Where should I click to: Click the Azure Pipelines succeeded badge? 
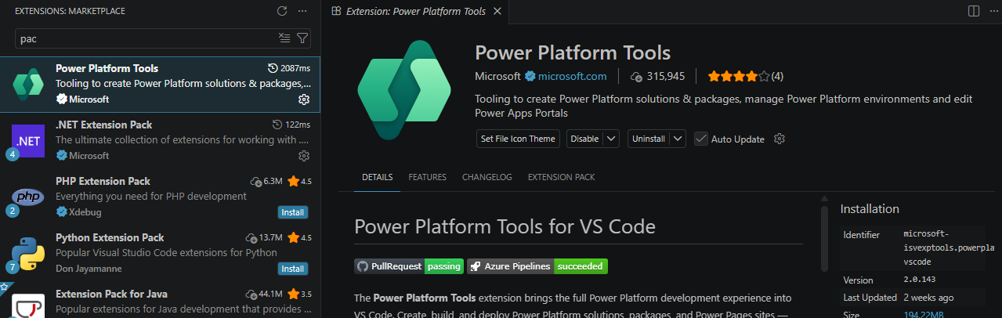(537, 266)
